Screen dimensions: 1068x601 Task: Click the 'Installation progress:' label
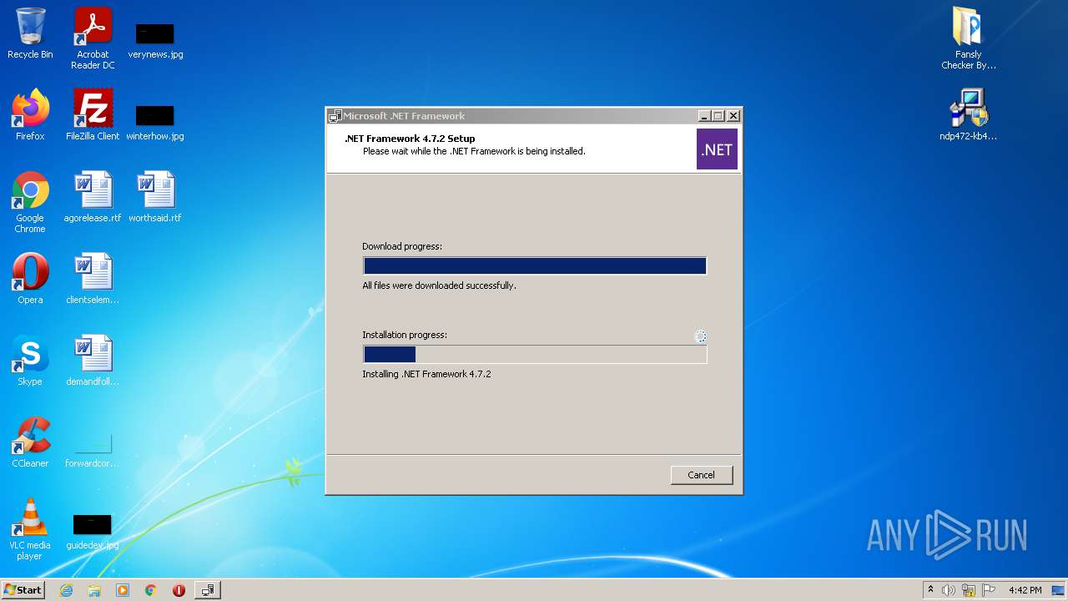point(405,335)
